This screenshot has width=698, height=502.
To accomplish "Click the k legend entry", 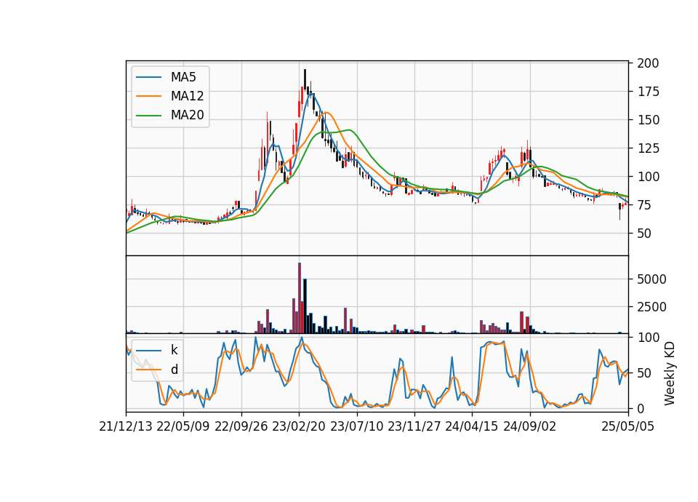I will coord(157,350).
